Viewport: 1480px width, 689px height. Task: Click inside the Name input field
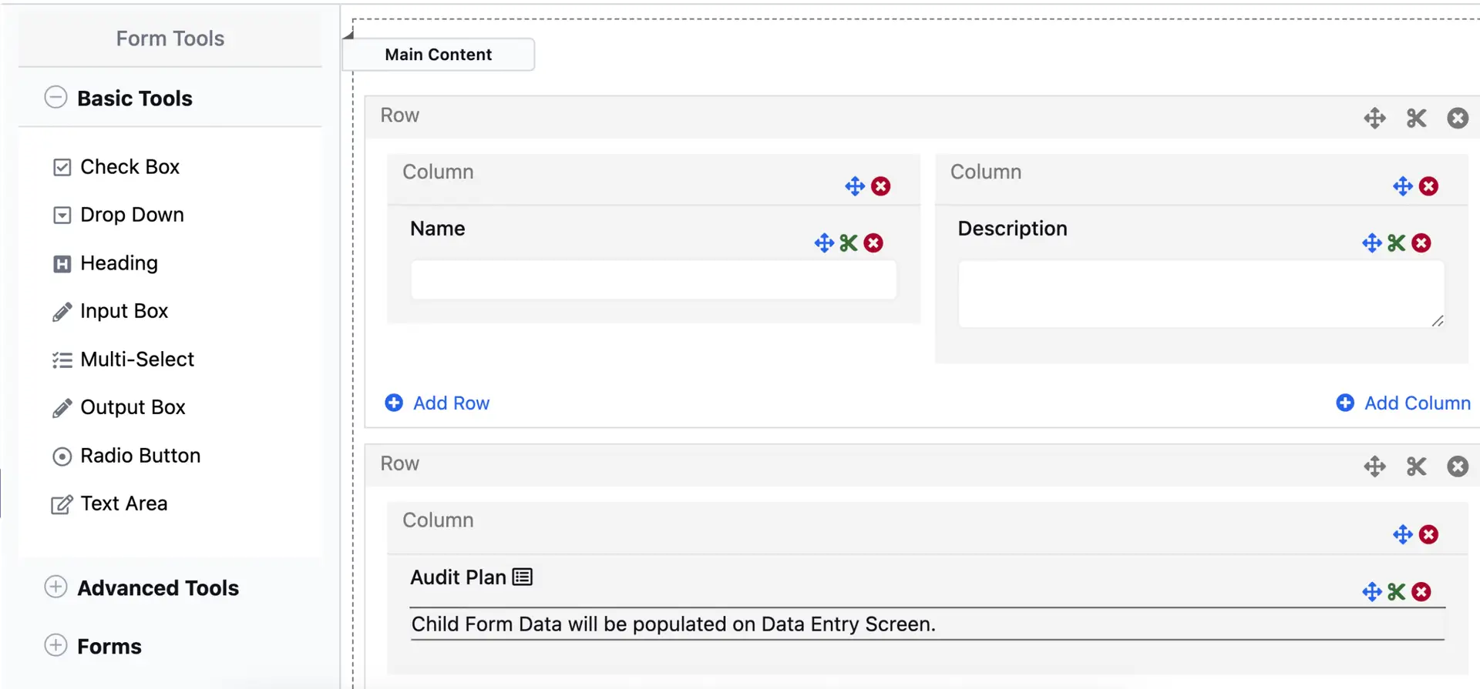(653, 279)
